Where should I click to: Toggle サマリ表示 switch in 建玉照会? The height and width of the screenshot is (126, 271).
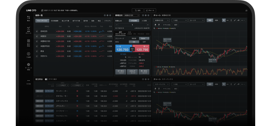click(x=46, y=79)
